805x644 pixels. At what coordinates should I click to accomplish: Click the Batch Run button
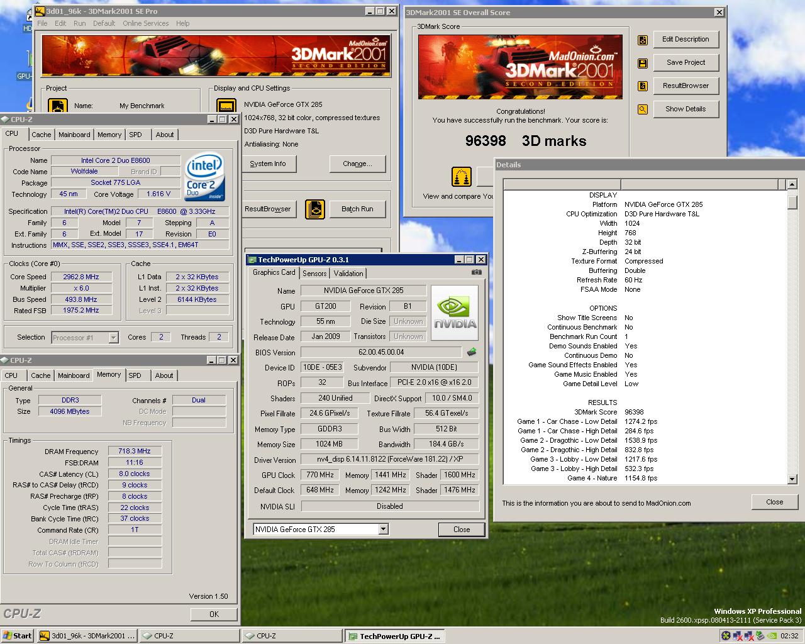coord(357,209)
